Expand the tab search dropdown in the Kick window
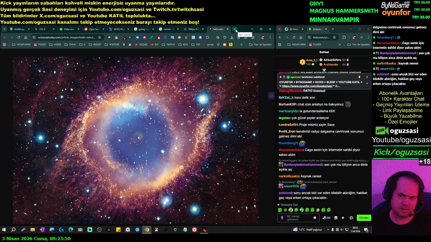Image resolution: width=431 pixels, height=242 pixels. (x=279, y=29)
